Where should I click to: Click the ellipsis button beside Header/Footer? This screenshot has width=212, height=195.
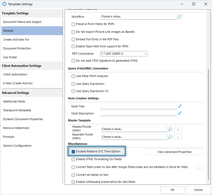click(x=178, y=129)
